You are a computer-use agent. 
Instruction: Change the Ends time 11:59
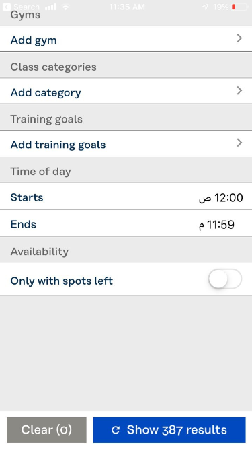point(216,225)
